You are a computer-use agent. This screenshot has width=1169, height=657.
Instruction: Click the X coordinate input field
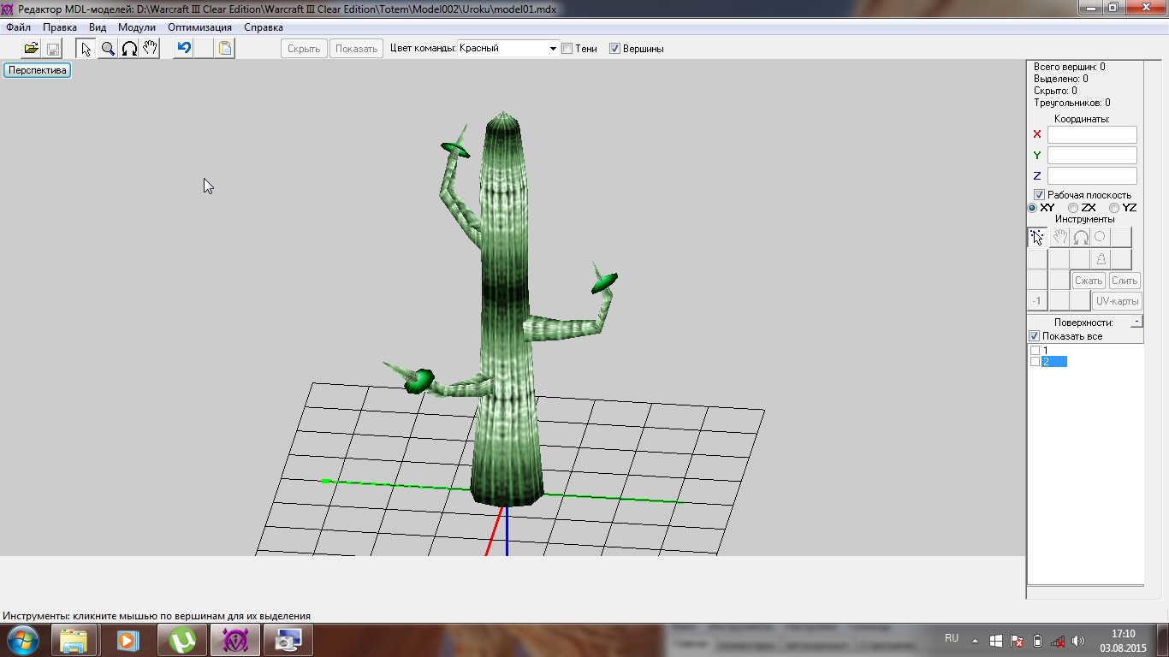(x=1092, y=134)
